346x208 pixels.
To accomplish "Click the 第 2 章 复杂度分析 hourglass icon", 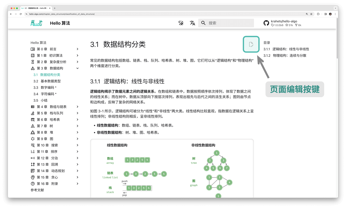I will pyautogui.click(x=33, y=62).
